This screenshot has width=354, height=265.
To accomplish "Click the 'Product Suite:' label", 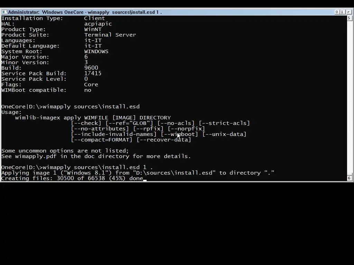I will 25,35.
